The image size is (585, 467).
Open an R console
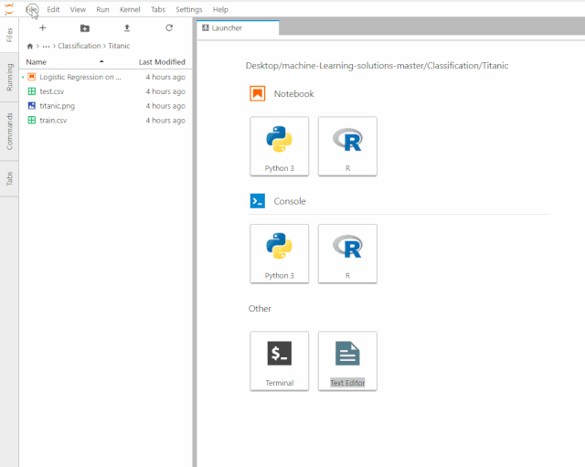click(347, 254)
